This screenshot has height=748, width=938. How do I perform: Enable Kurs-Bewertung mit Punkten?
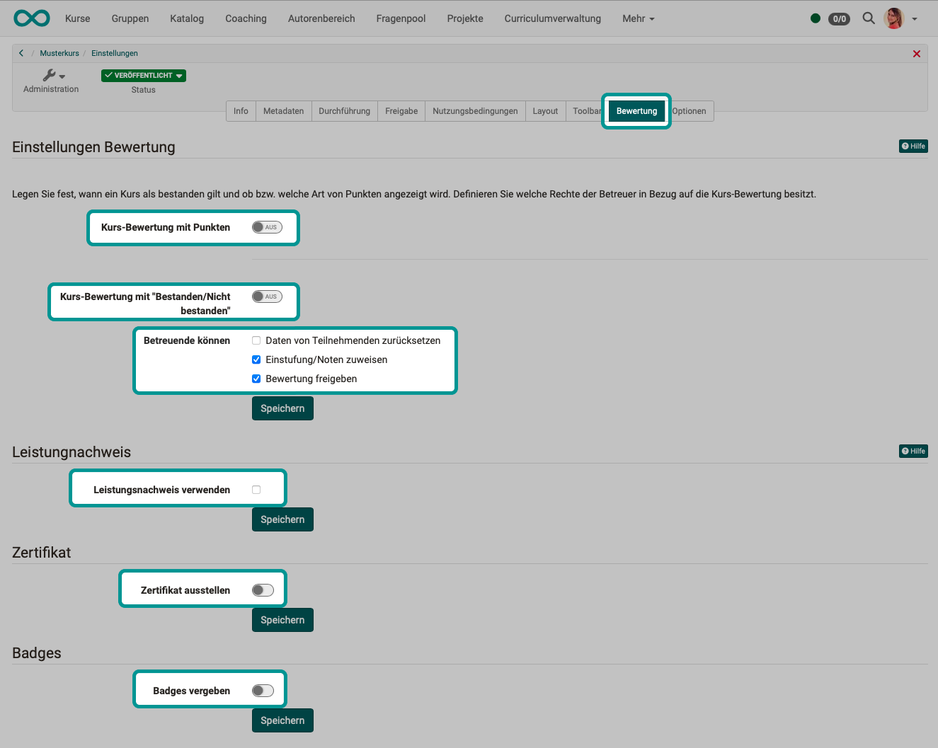pyautogui.click(x=267, y=227)
